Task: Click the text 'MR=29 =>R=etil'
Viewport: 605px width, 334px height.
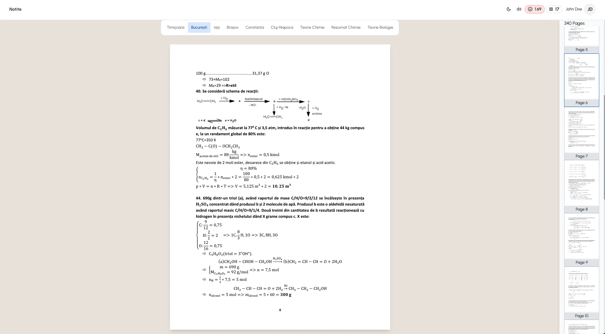Action: [x=223, y=85]
